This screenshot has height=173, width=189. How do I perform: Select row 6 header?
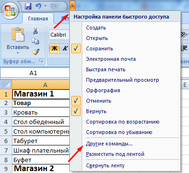pyautogui.click(x=6, y=141)
